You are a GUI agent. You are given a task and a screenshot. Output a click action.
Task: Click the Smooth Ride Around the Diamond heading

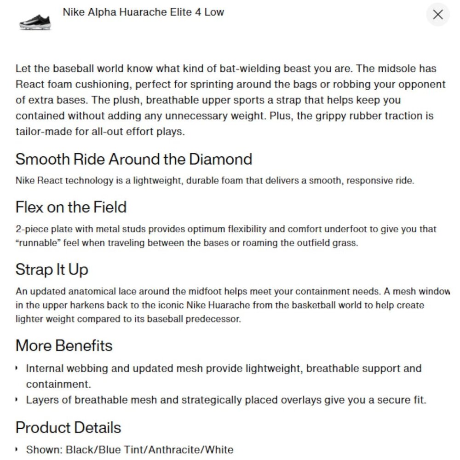134,159
